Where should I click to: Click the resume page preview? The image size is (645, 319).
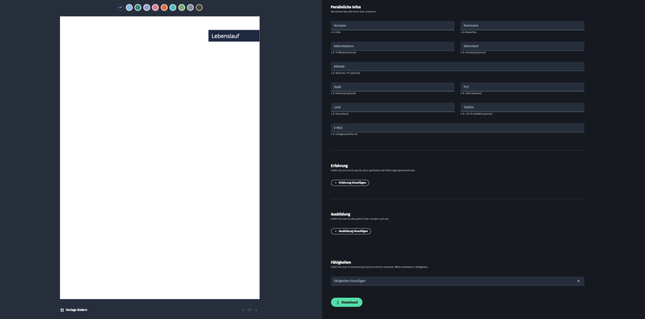click(159, 158)
